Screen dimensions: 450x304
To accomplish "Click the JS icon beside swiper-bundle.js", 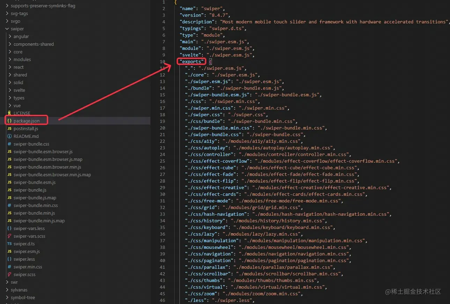I will coord(9,190).
